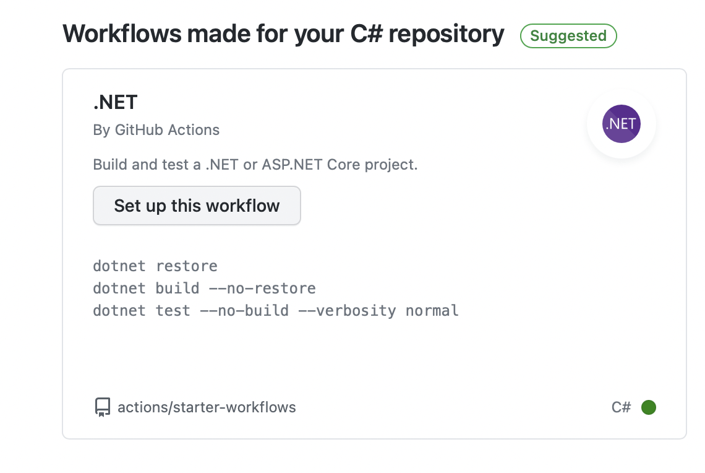Click the C# language label
This screenshot has width=705, height=473.
(x=621, y=407)
